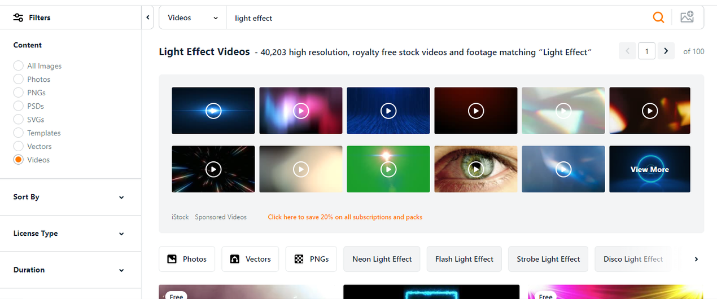The width and height of the screenshot is (717, 299).
Task: Click the Vectors chip icon
Action: 235,259
